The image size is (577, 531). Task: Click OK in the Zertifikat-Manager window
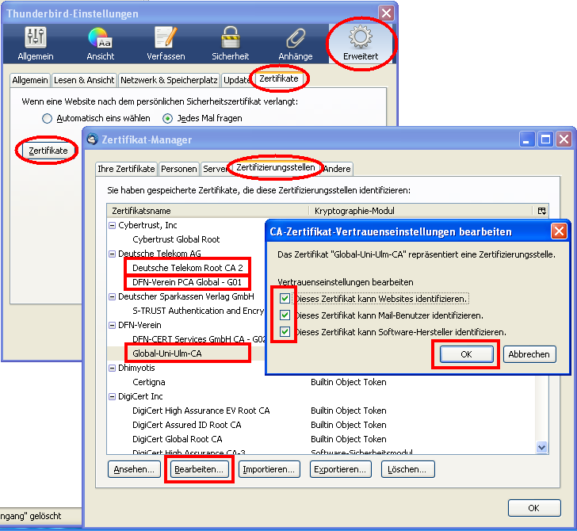pos(534,508)
